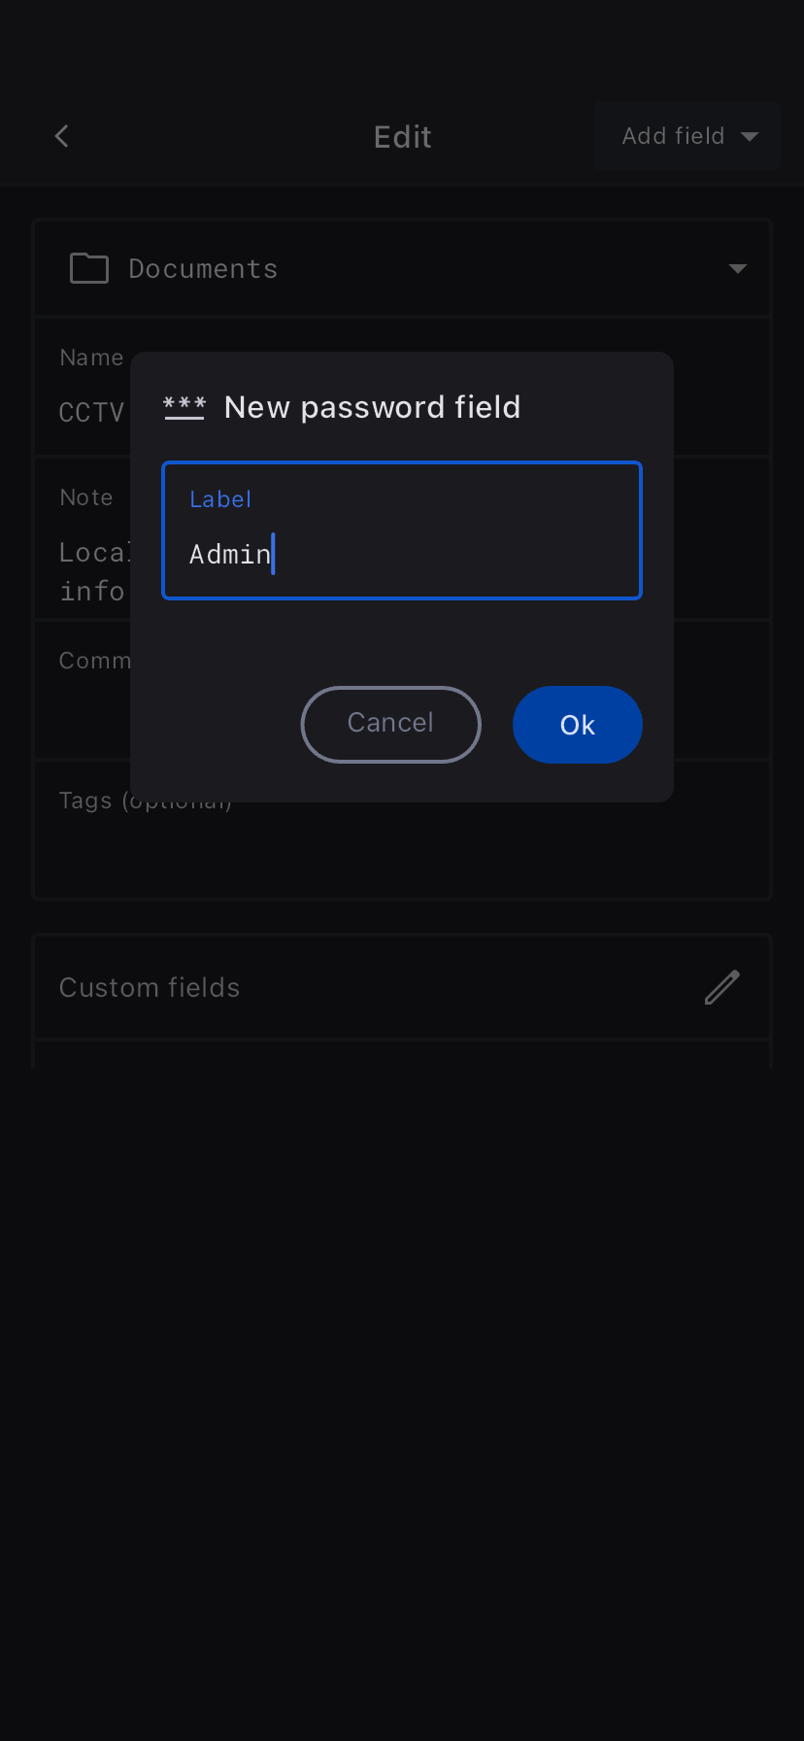Viewport: 804px width, 1741px height.
Task: Click the Name field showing CCTV
Action: tap(91, 412)
